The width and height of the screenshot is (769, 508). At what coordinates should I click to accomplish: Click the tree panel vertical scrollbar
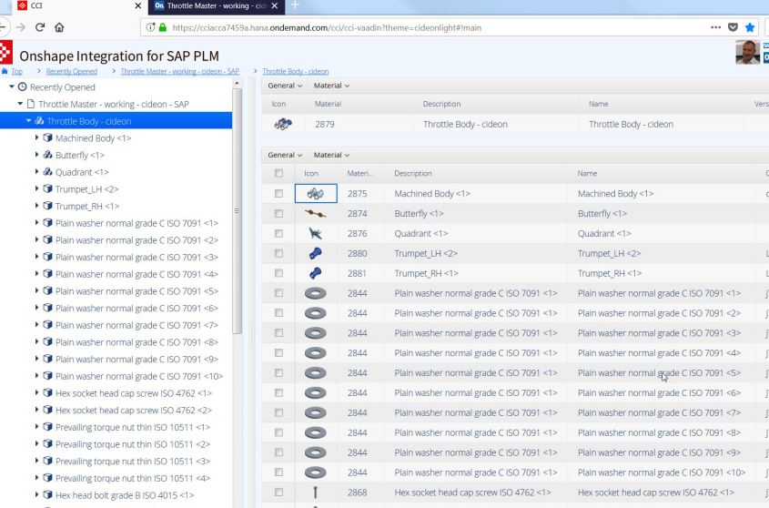pos(237,211)
